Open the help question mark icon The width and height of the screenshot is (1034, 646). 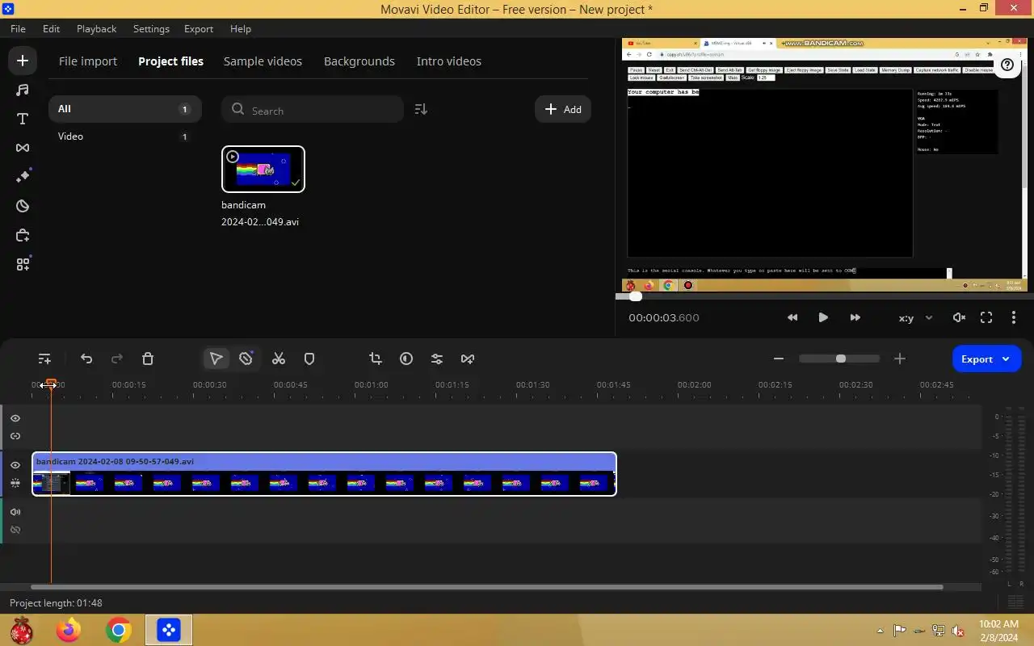[1007, 65]
